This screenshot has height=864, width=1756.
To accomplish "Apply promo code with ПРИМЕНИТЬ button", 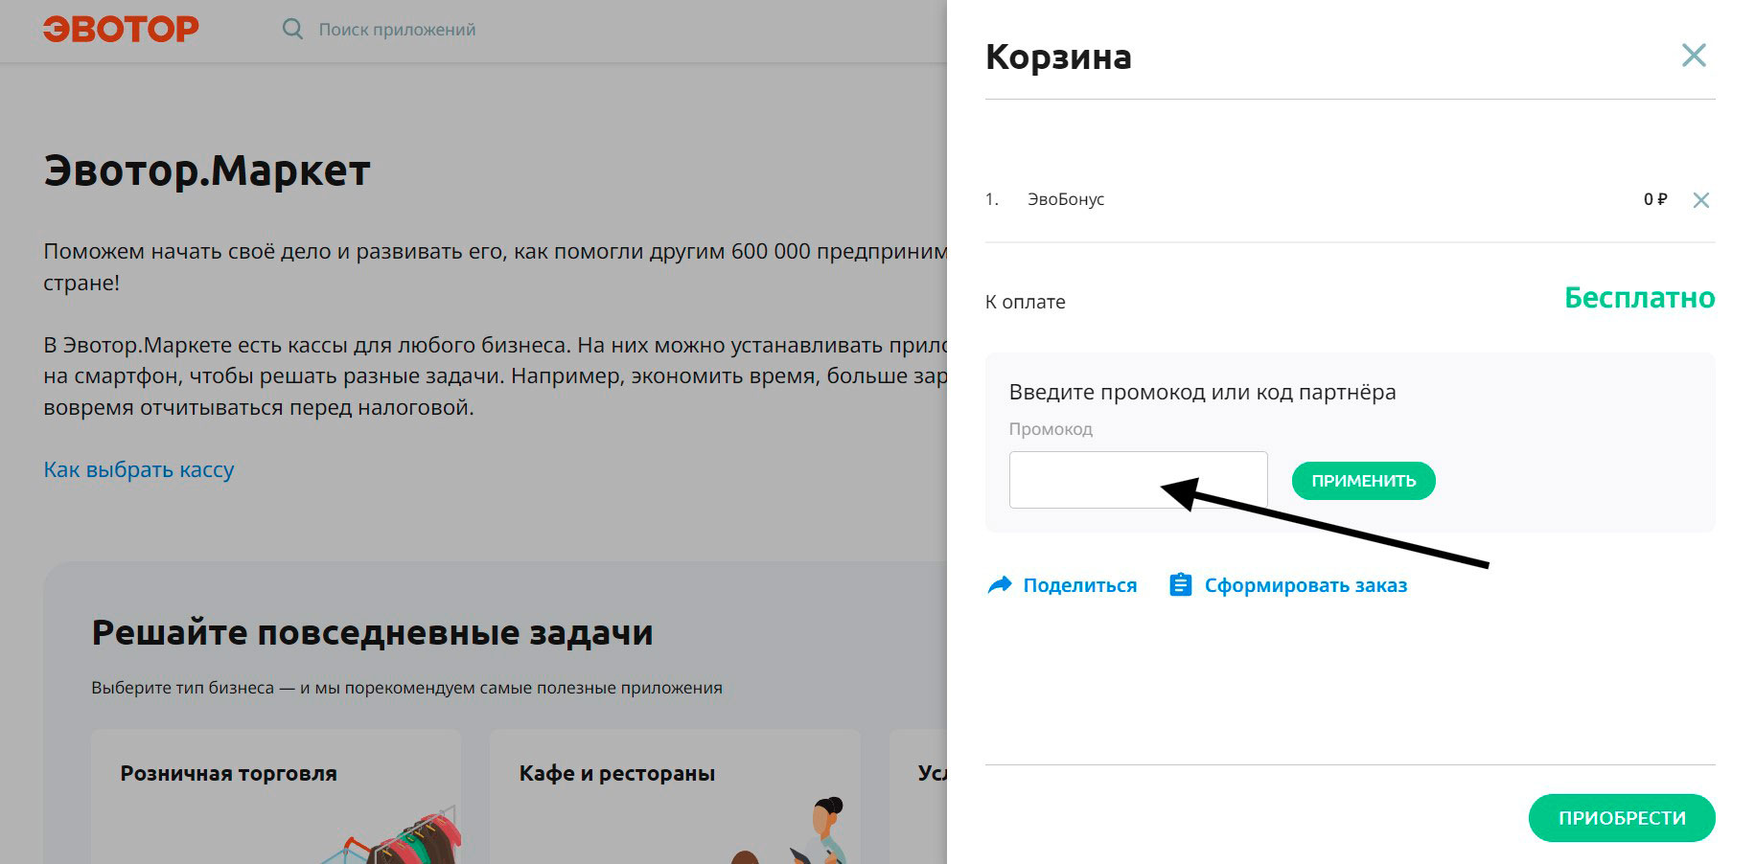I will click(1363, 481).
